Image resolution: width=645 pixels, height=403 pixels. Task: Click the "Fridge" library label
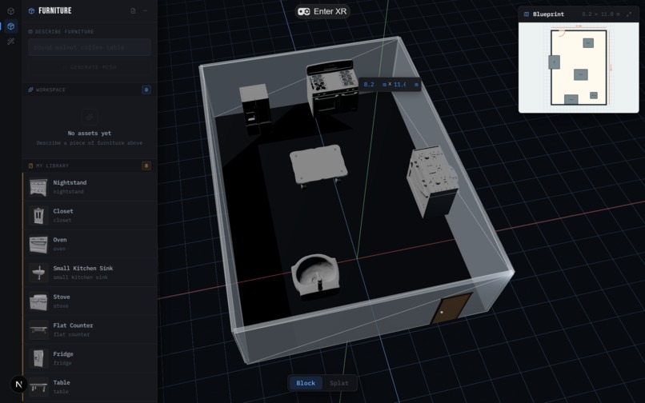coord(63,354)
